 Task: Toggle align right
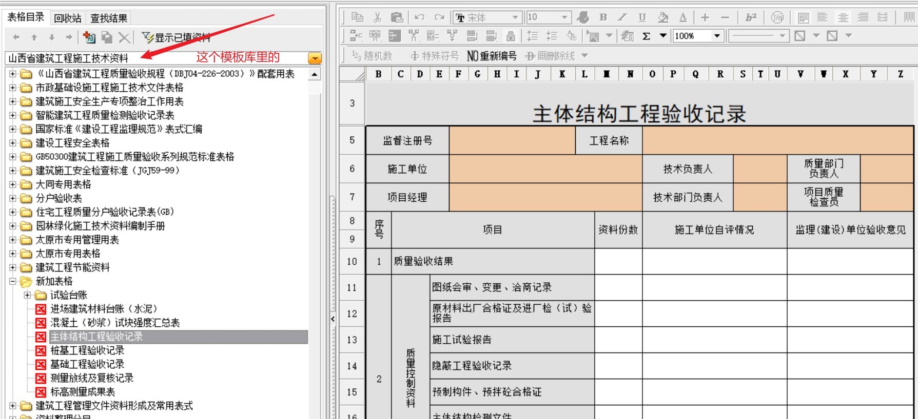(863, 17)
